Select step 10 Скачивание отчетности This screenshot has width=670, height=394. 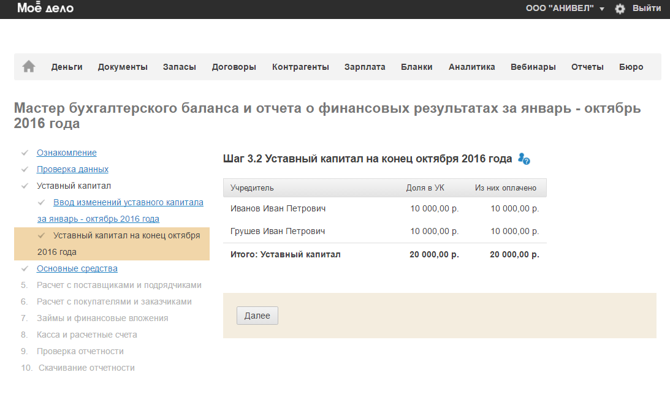[87, 368]
